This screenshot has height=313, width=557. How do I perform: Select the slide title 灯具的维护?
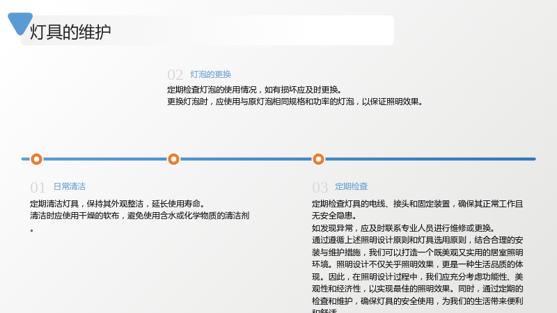tap(70, 32)
